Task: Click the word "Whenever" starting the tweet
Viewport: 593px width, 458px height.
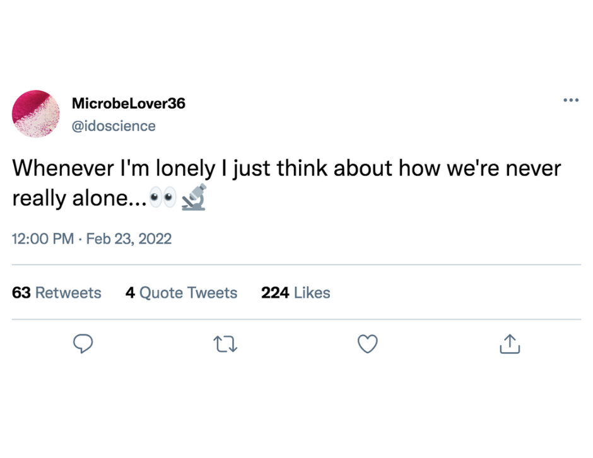Action: (x=58, y=169)
